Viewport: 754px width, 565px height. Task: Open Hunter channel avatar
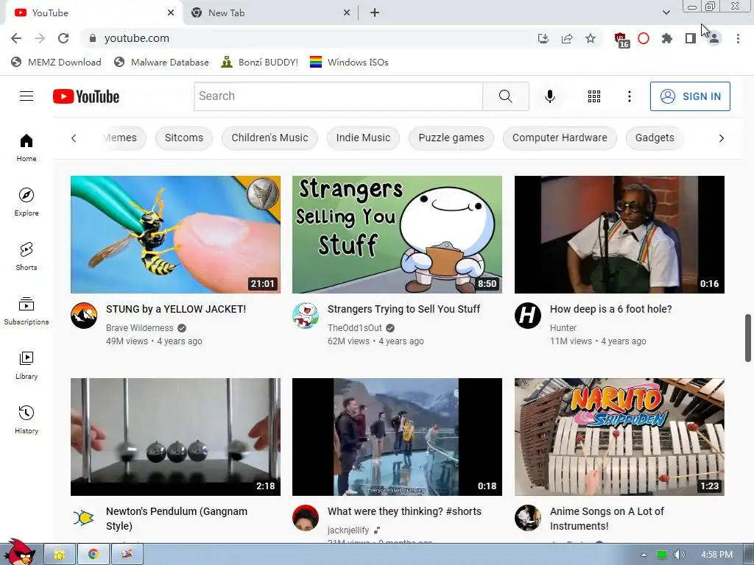(x=527, y=316)
